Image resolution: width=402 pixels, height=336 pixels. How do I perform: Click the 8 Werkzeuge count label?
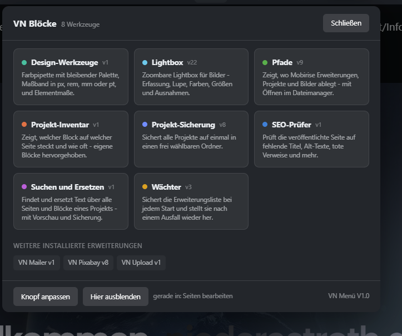[80, 24]
